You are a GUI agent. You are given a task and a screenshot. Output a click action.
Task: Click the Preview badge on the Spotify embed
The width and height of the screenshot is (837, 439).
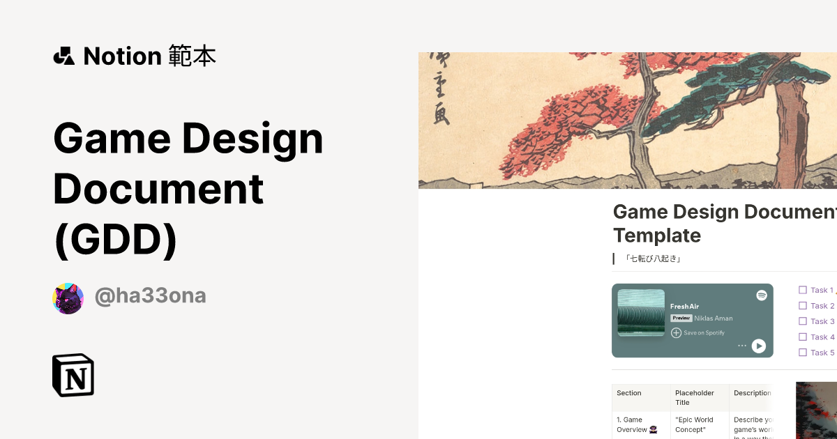click(x=681, y=318)
